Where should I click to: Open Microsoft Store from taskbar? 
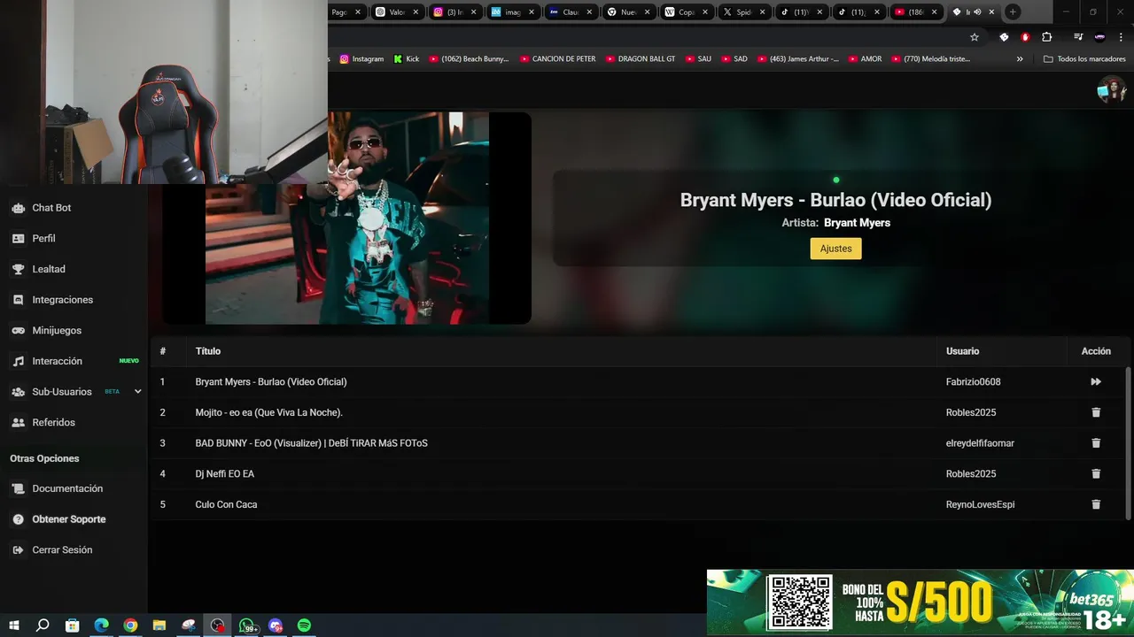coord(73,625)
